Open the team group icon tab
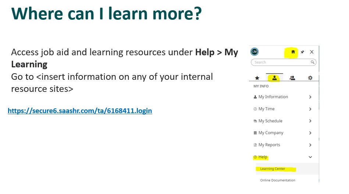The width and height of the screenshot is (349, 194). pyautogui.click(x=292, y=78)
